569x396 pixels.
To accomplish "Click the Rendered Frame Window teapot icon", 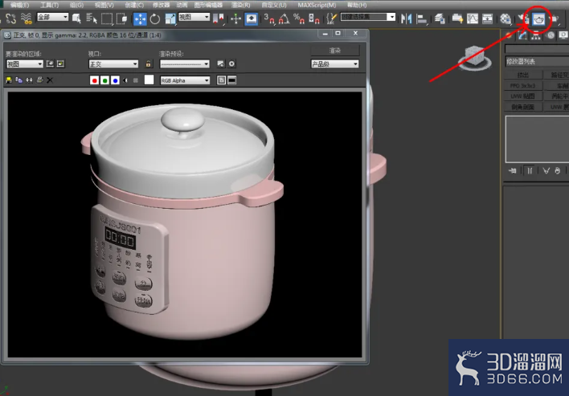I will [x=538, y=18].
